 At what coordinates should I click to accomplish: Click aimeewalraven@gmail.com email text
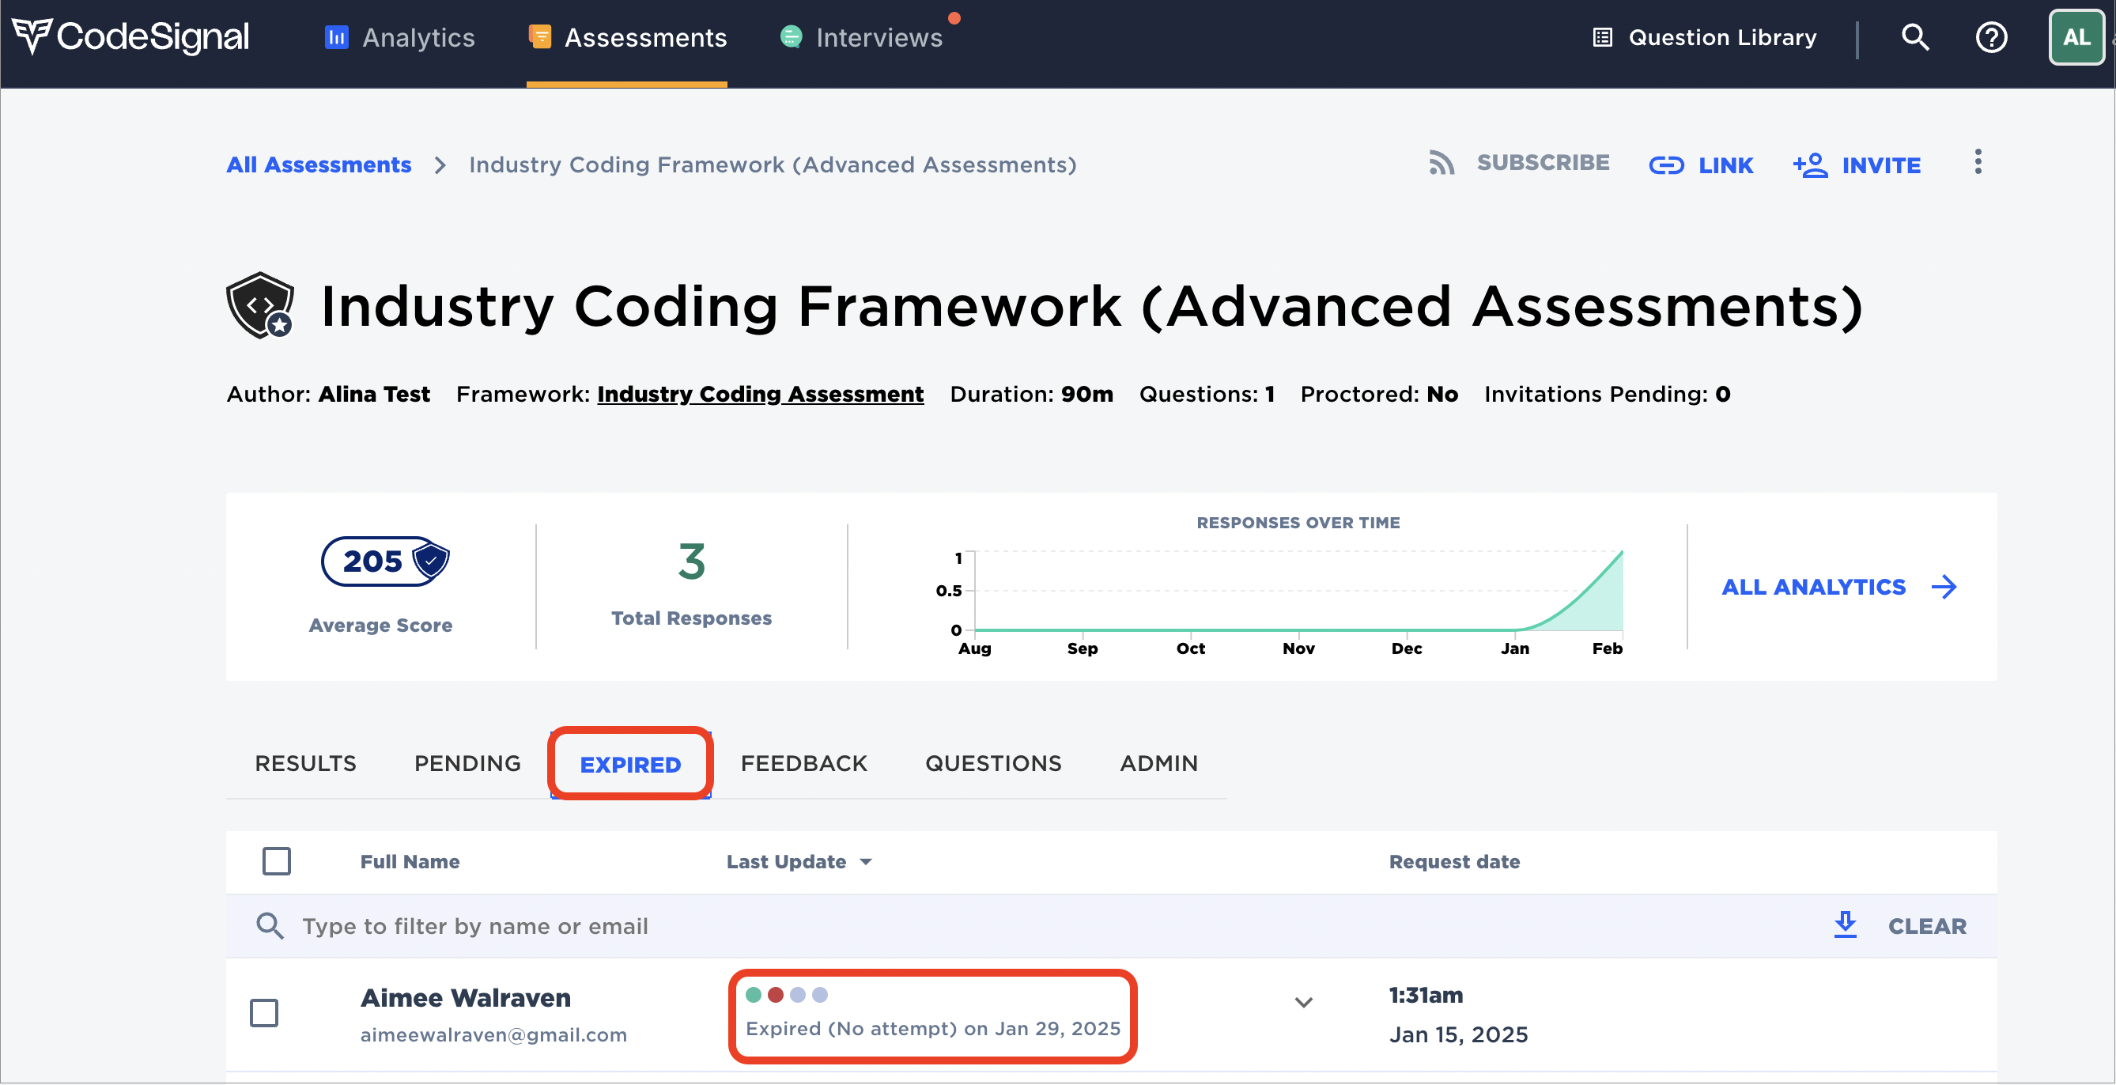493,1036
